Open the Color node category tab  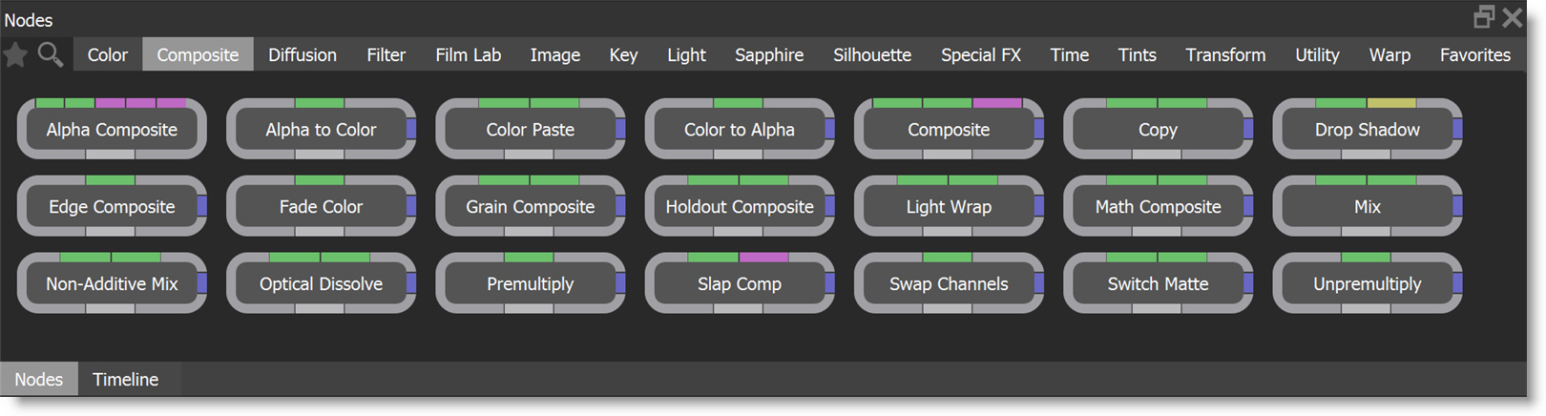(x=107, y=55)
